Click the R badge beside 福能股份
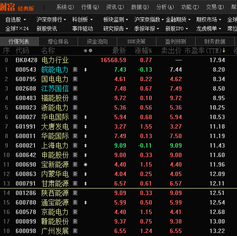 click(x=75, y=98)
